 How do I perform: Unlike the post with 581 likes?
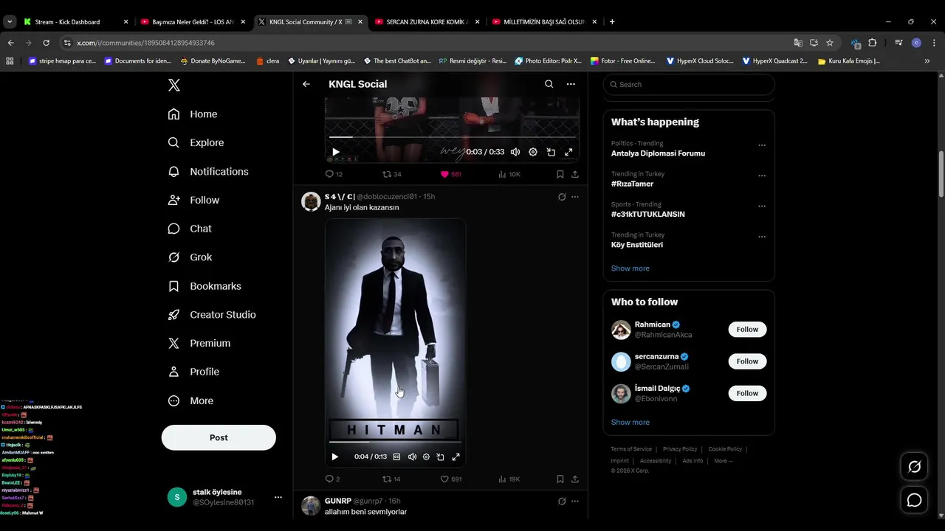click(x=450, y=174)
